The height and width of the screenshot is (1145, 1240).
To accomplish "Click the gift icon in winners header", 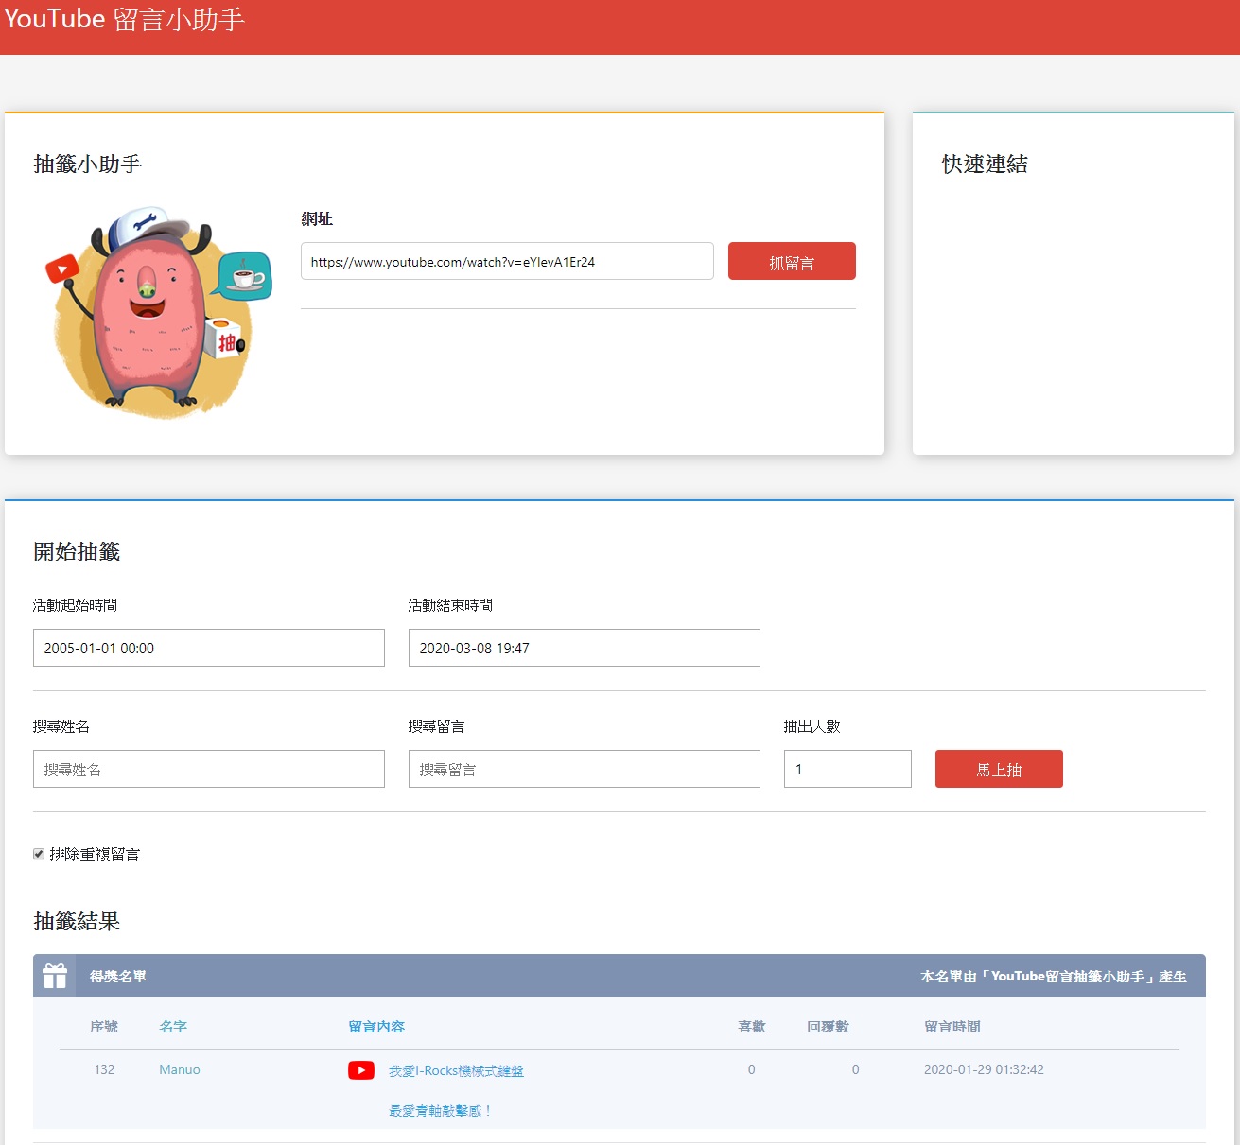I will coord(55,976).
